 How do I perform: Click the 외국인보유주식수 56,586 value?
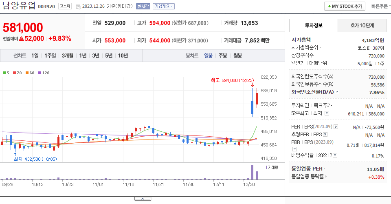tap(378, 85)
